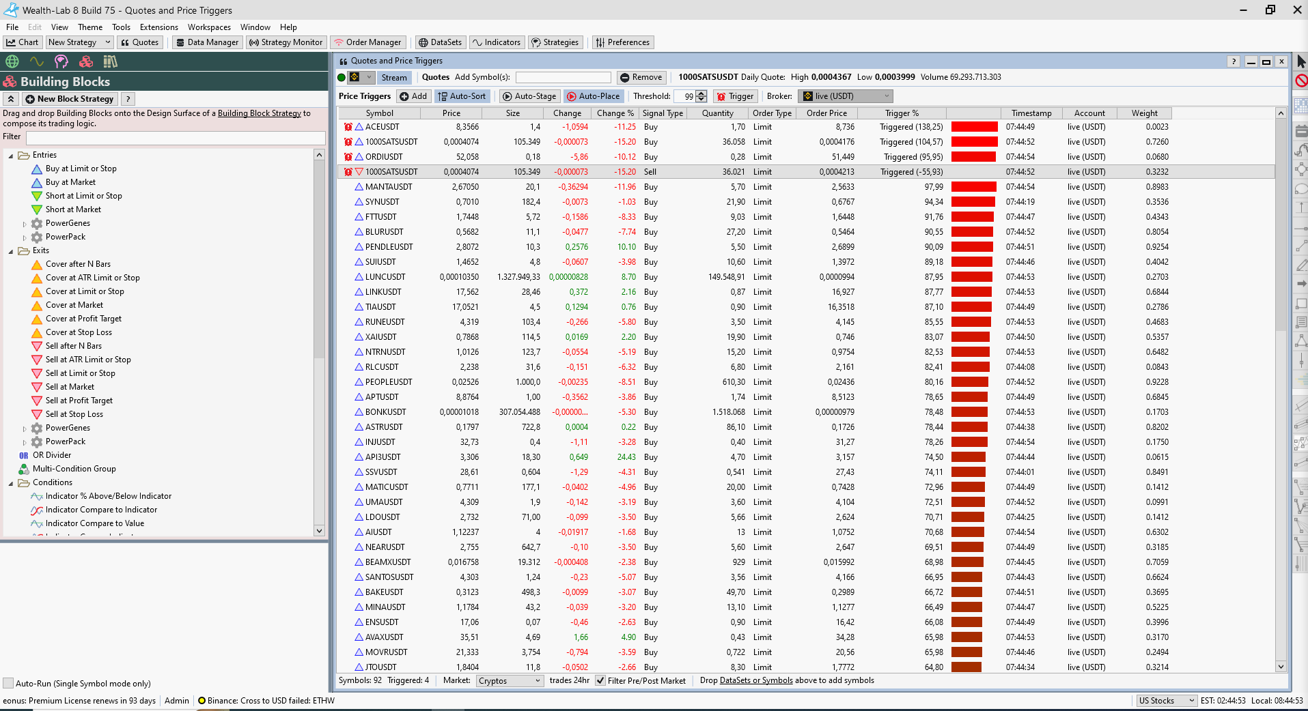Screen dimensions: 1308x711
Task: Open the Indicators sine-wave panel tab
Action: [x=37, y=61]
